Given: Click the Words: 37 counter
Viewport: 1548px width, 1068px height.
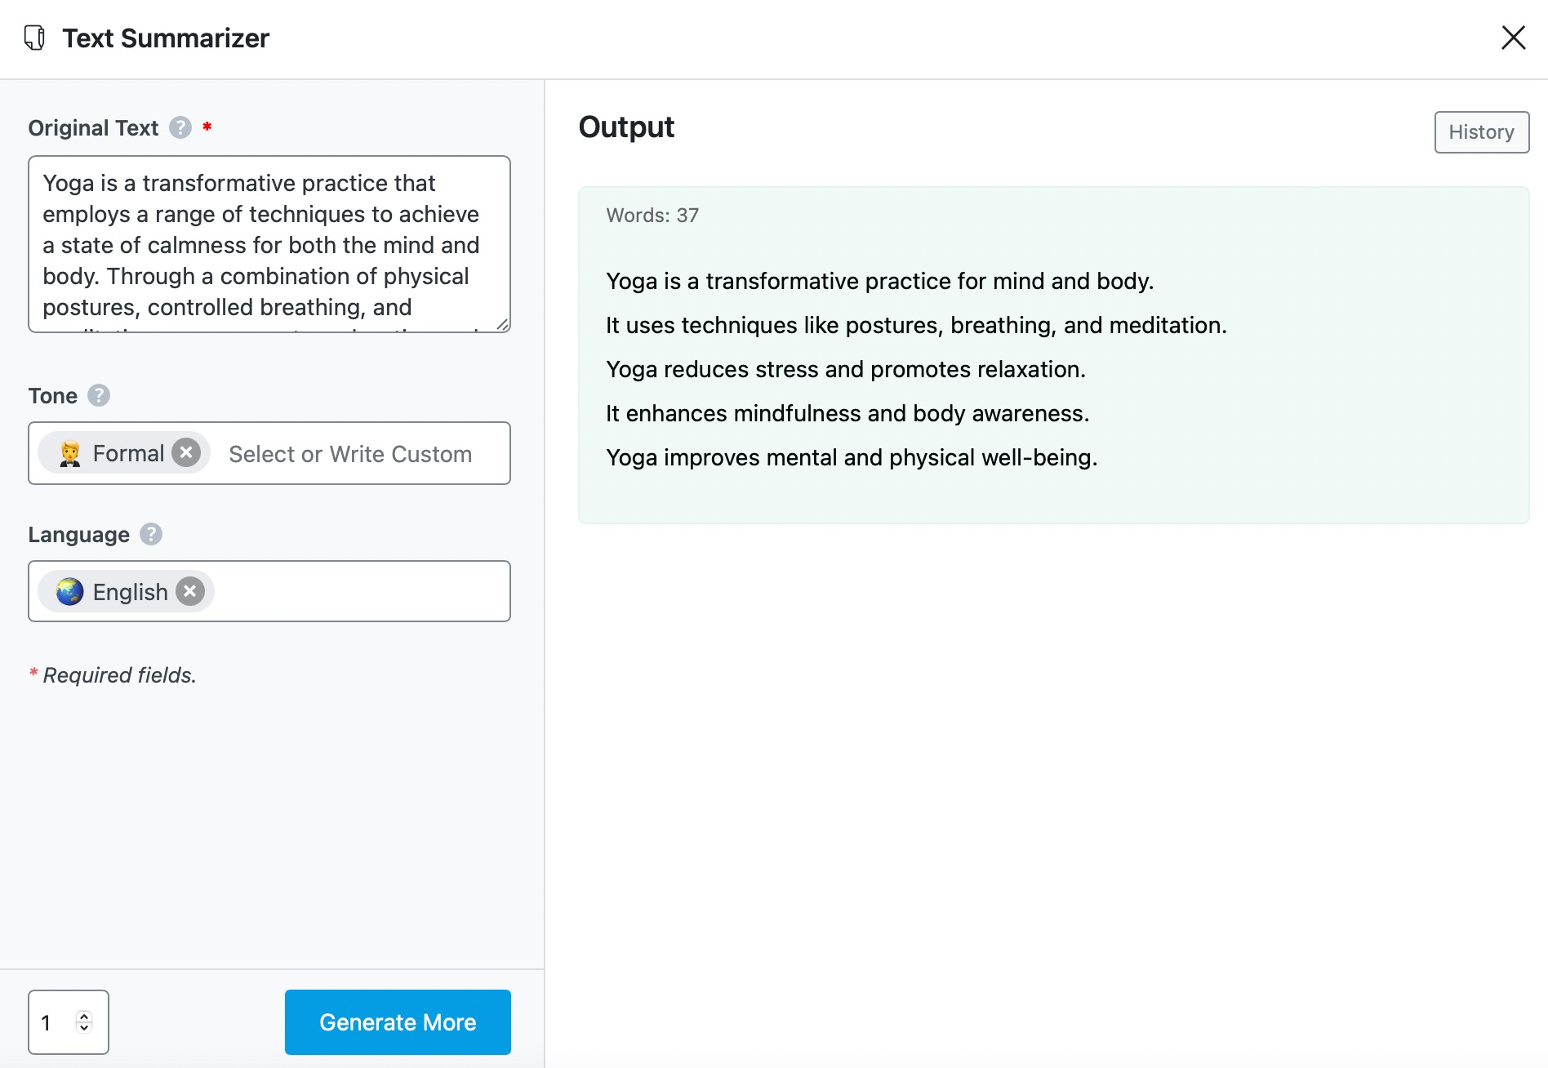Looking at the screenshot, I should (652, 216).
